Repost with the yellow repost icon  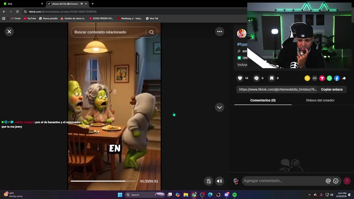(x=307, y=78)
